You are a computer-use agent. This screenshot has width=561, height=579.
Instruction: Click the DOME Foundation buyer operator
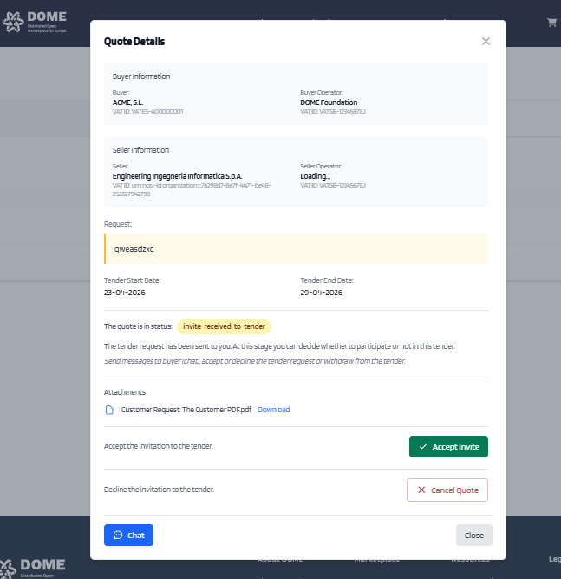pos(329,102)
